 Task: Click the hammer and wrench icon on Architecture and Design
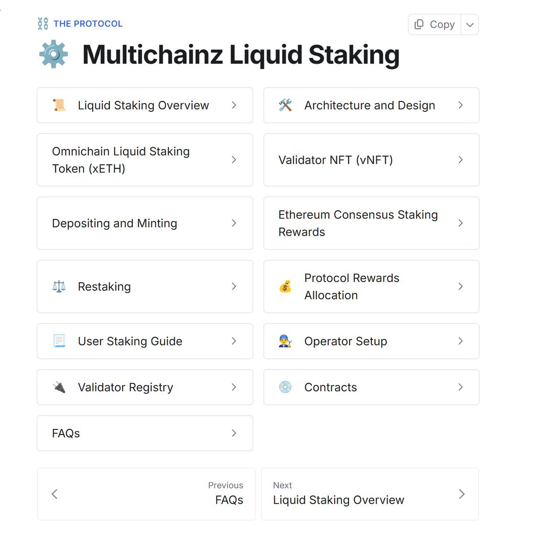click(x=285, y=105)
